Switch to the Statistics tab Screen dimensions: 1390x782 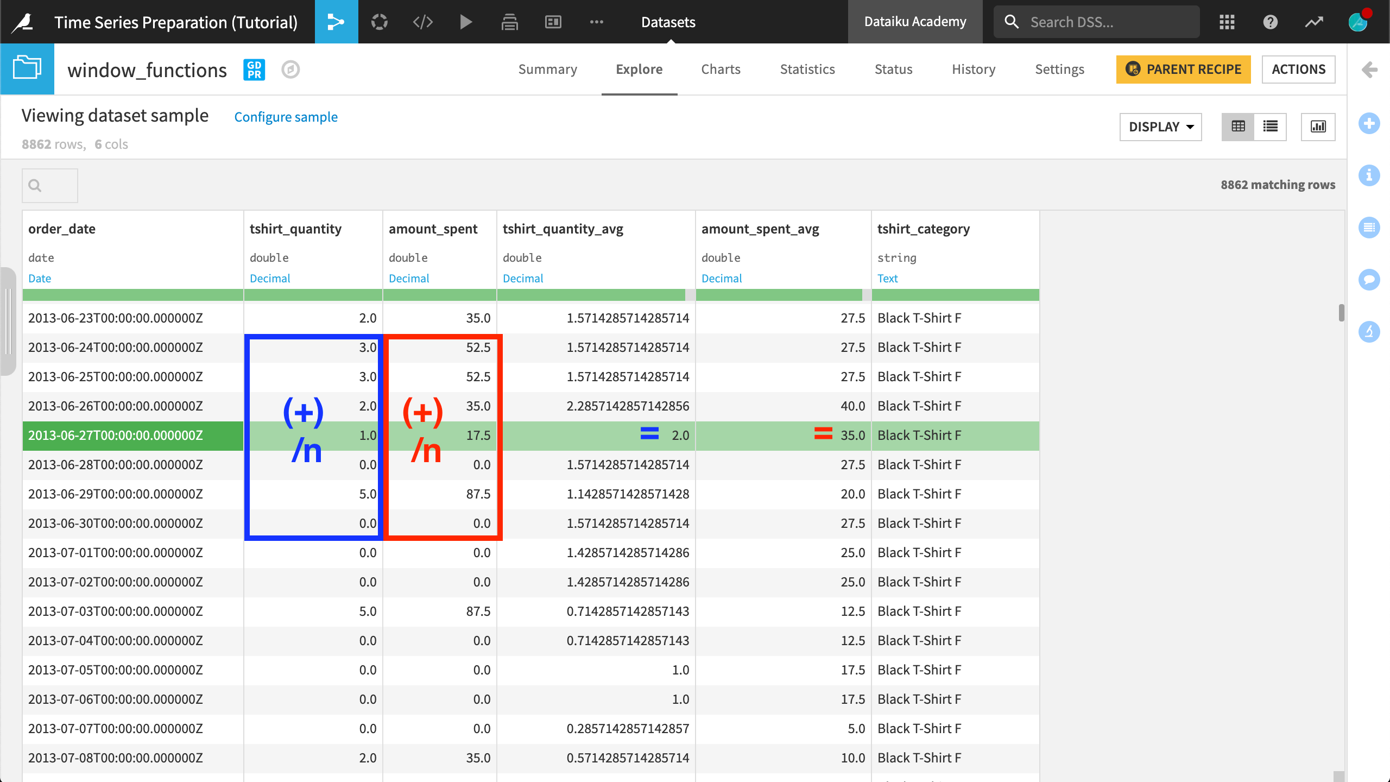pyautogui.click(x=807, y=69)
